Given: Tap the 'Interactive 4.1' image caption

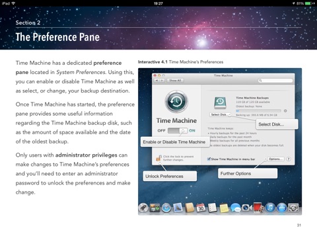Looking at the screenshot, I should (x=180, y=62).
